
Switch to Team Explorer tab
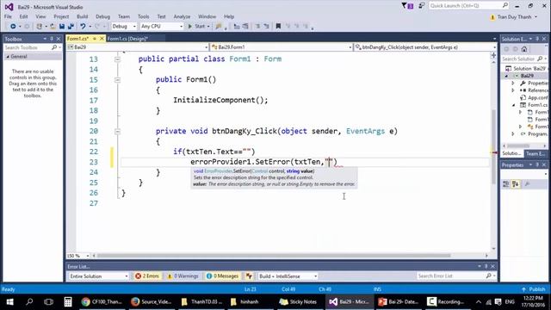pos(536,153)
